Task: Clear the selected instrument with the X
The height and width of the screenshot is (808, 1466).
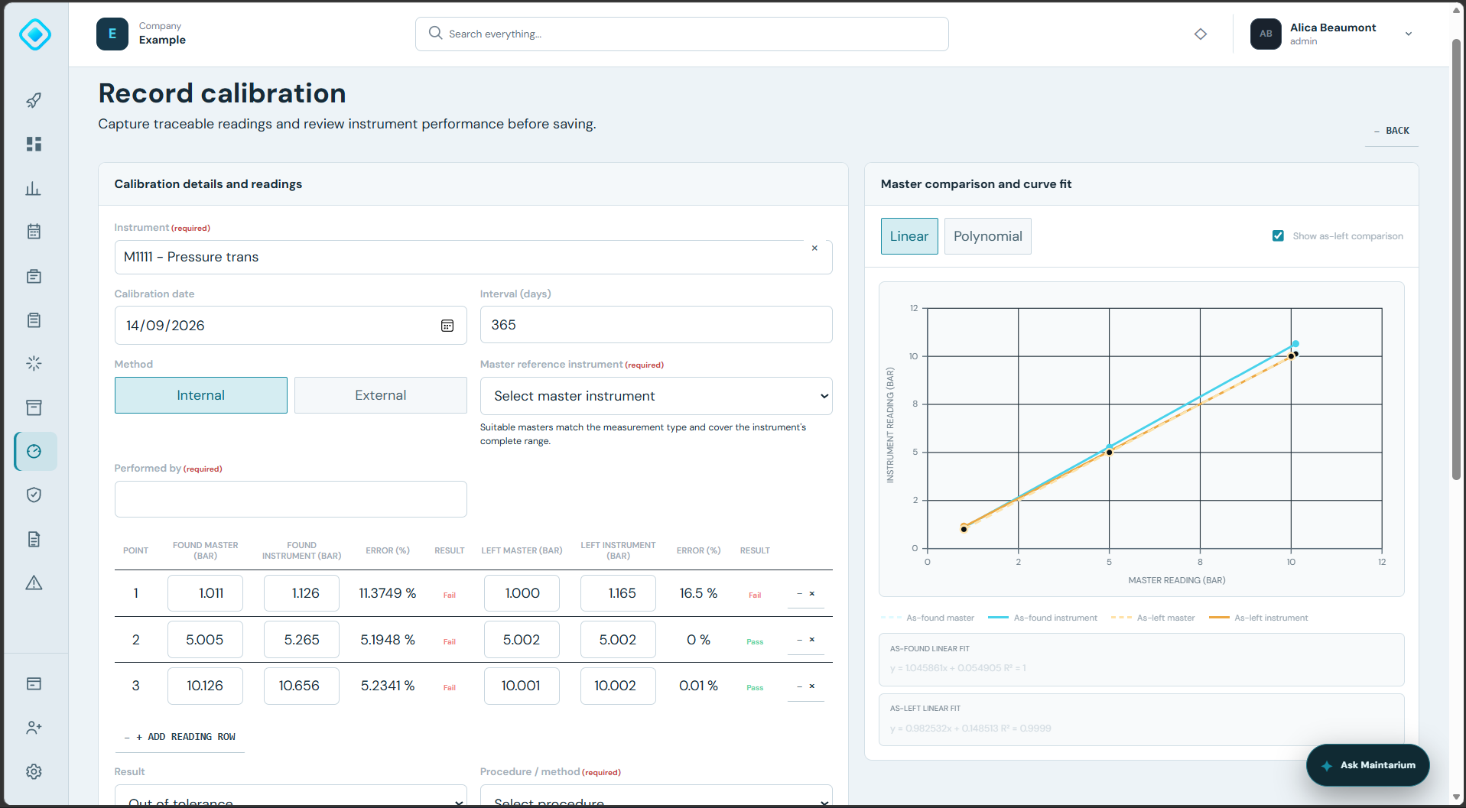Action: pos(814,248)
